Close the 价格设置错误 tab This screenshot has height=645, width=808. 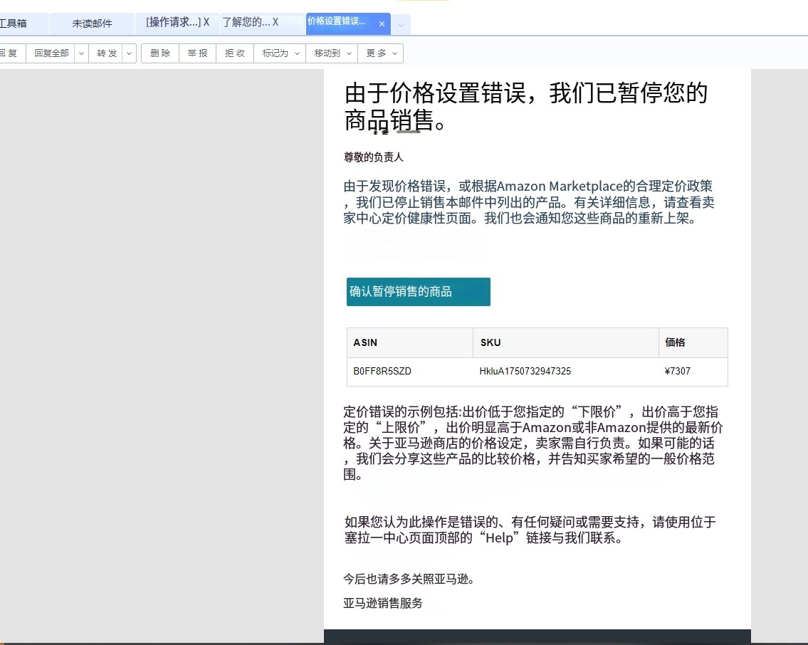click(382, 24)
